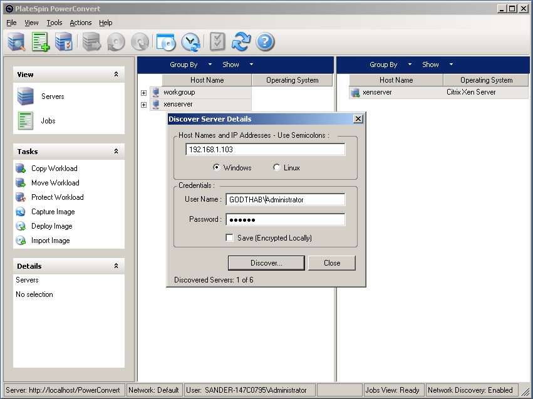Start the Capture Image task
The width and height of the screenshot is (533, 399).
pos(53,212)
